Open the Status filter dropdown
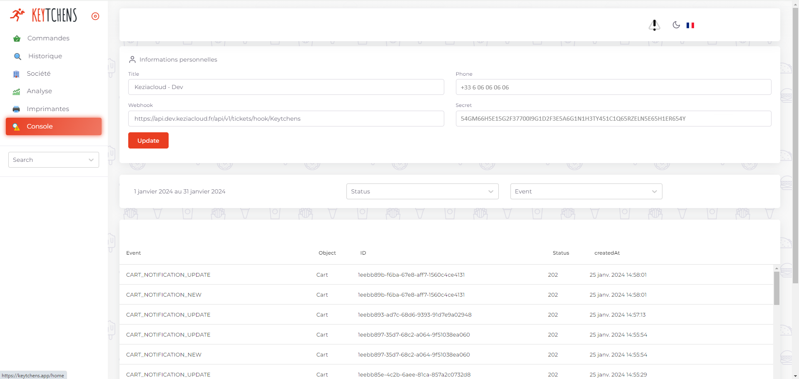This screenshot has width=799, height=379. (x=422, y=191)
